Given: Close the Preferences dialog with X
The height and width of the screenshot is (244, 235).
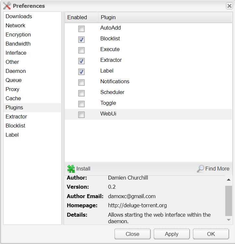Looking at the screenshot, I should click(229, 6).
